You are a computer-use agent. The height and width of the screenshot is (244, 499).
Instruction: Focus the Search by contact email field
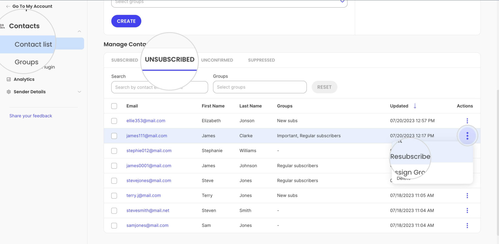point(159,87)
